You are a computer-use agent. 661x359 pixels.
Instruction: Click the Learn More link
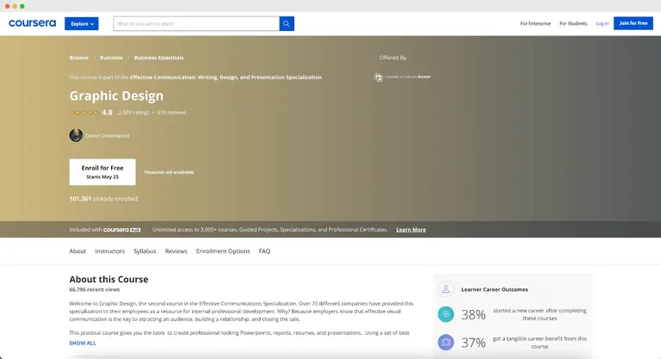(411, 230)
